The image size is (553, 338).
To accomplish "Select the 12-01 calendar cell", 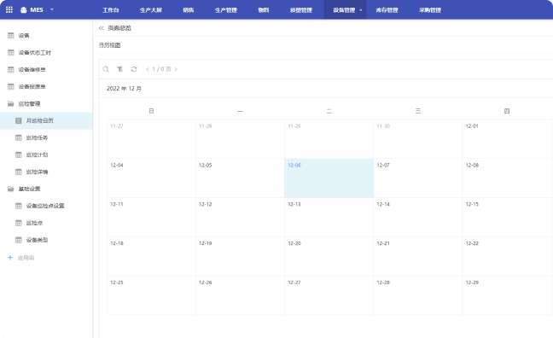I will click(x=507, y=138).
